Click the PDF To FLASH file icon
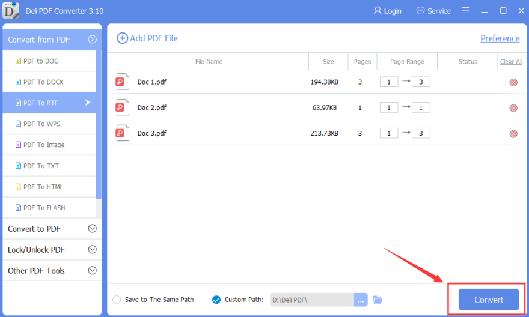This screenshot has width=529, height=317. click(x=18, y=208)
